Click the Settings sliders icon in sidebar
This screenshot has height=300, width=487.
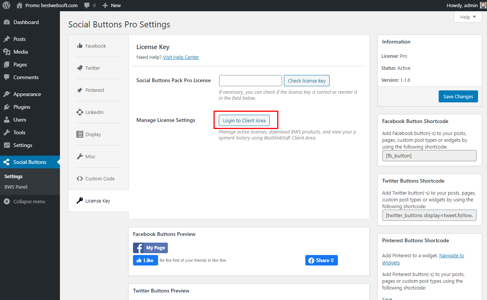click(7, 145)
